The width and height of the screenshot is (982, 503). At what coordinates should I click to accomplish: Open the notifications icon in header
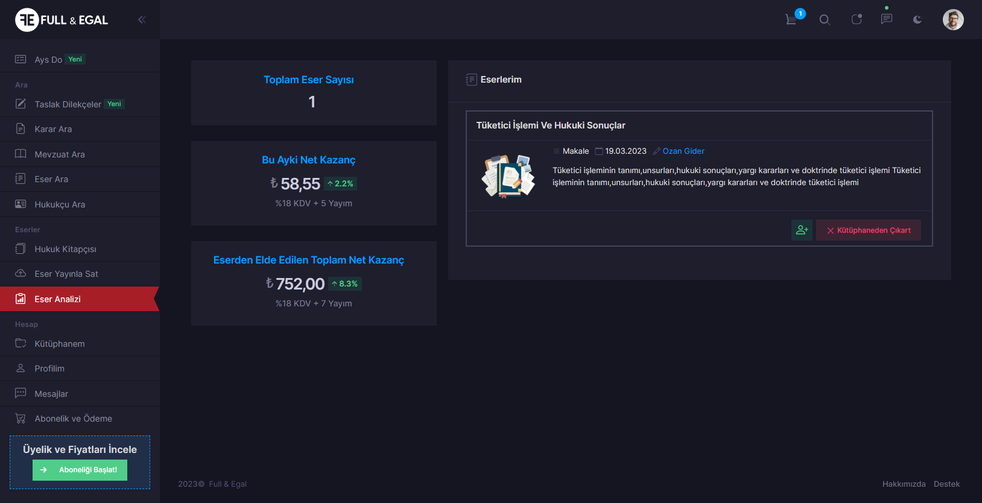(x=856, y=20)
